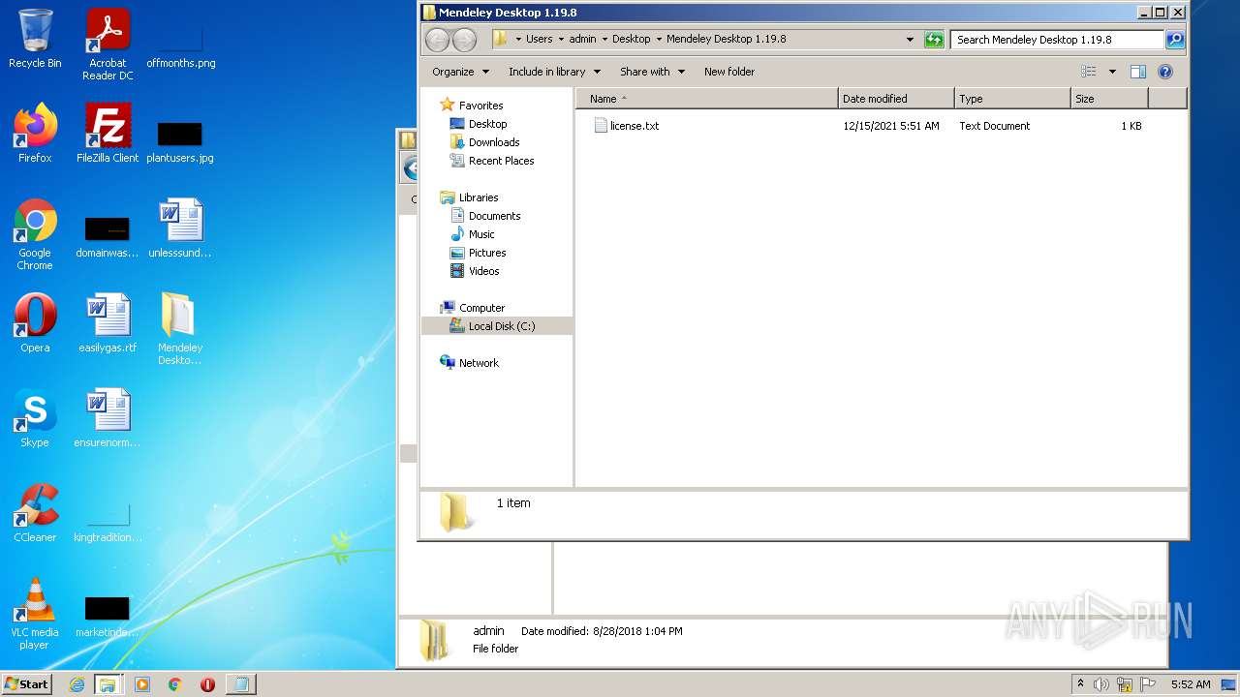The width and height of the screenshot is (1240, 697).
Task: Click the Action Center flag tray icon
Action: tap(1148, 684)
